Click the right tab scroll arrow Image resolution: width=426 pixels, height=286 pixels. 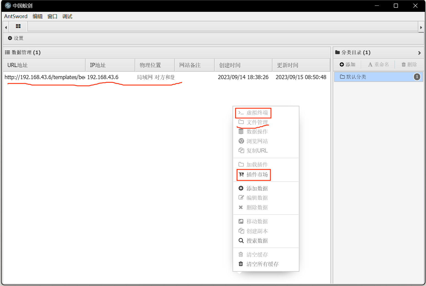point(421,27)
